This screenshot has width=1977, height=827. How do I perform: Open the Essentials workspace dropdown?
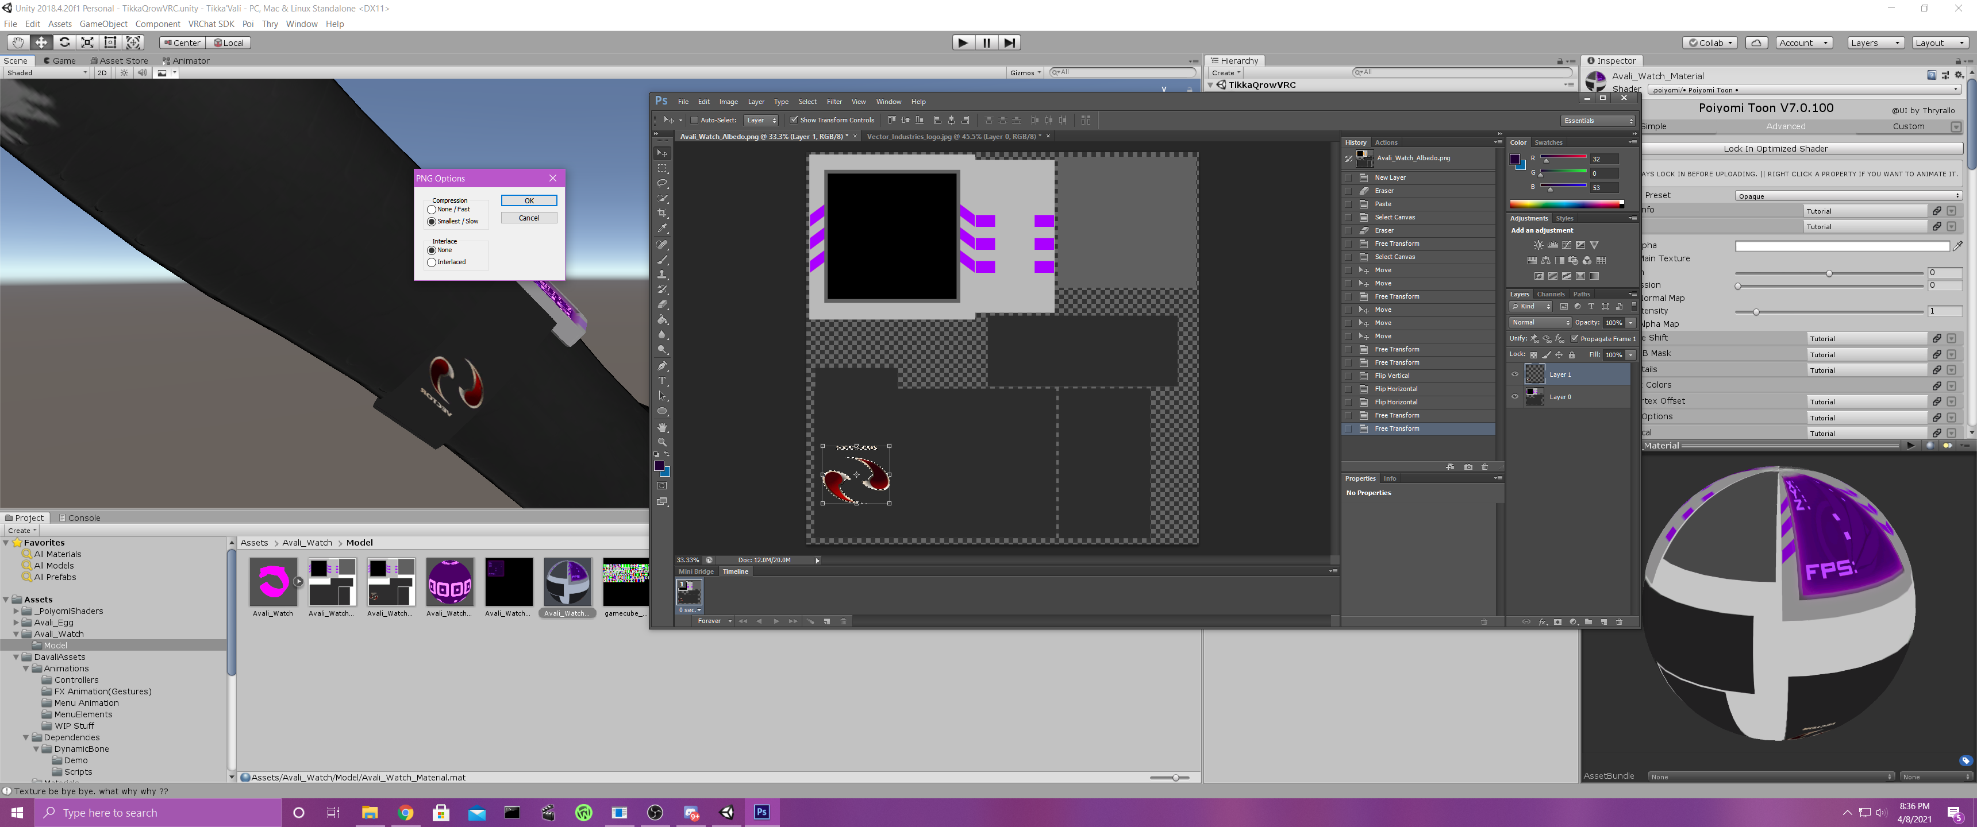pos(1598,121)
